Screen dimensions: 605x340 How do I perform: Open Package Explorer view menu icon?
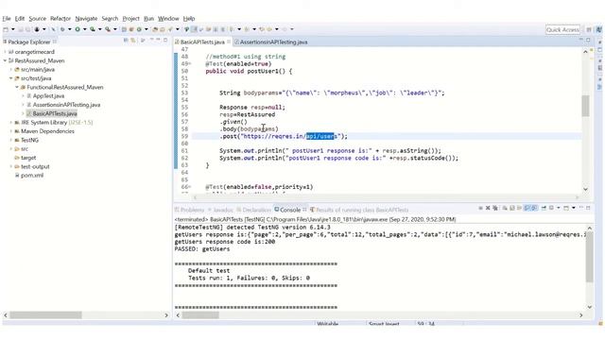click(x=151, y=40)
